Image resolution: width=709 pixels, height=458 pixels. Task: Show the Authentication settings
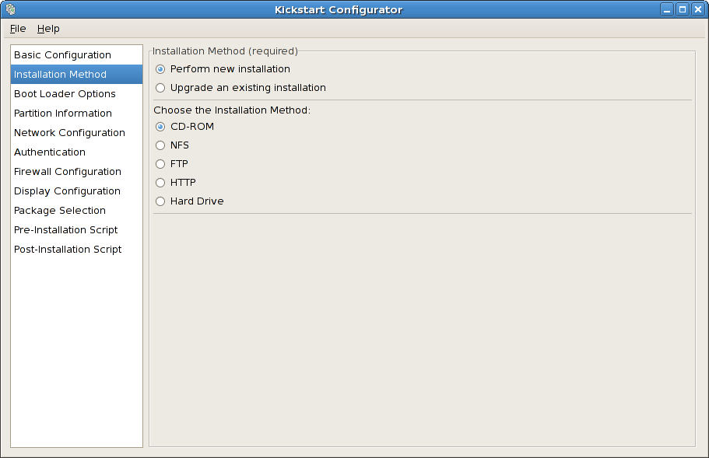(50, 152)
